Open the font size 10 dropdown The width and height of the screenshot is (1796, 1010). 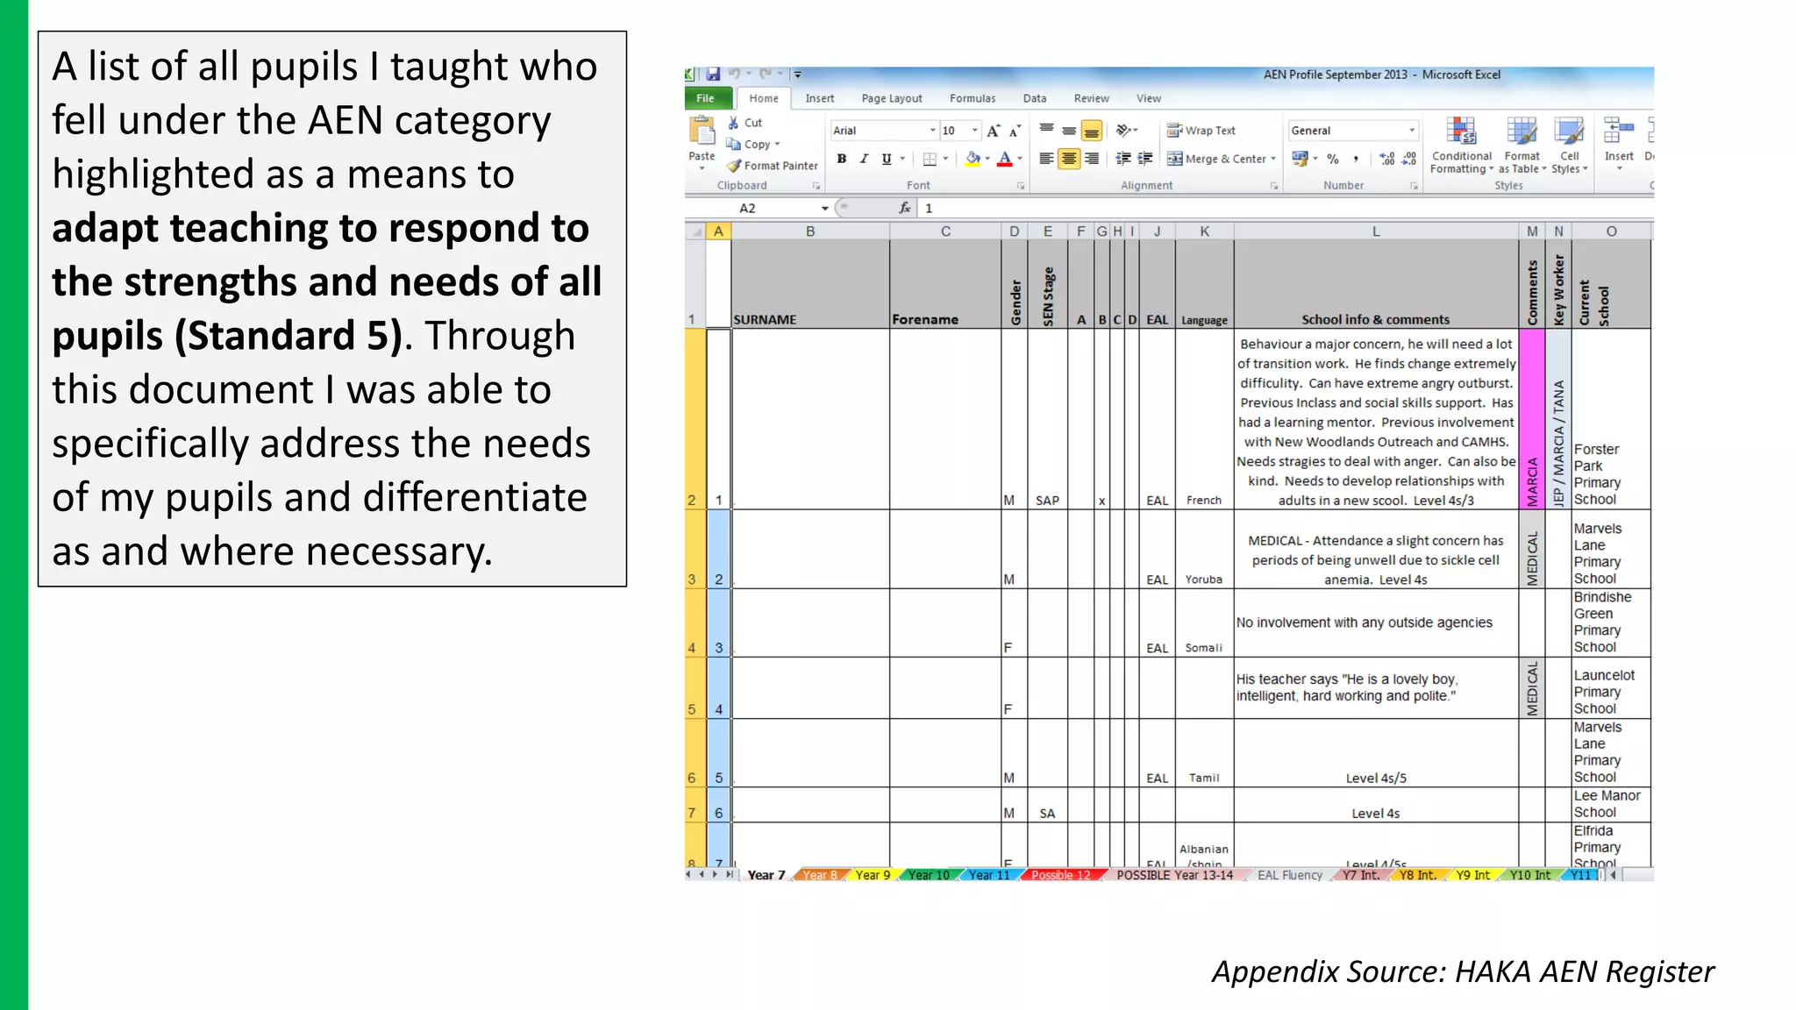pos(974,131)
